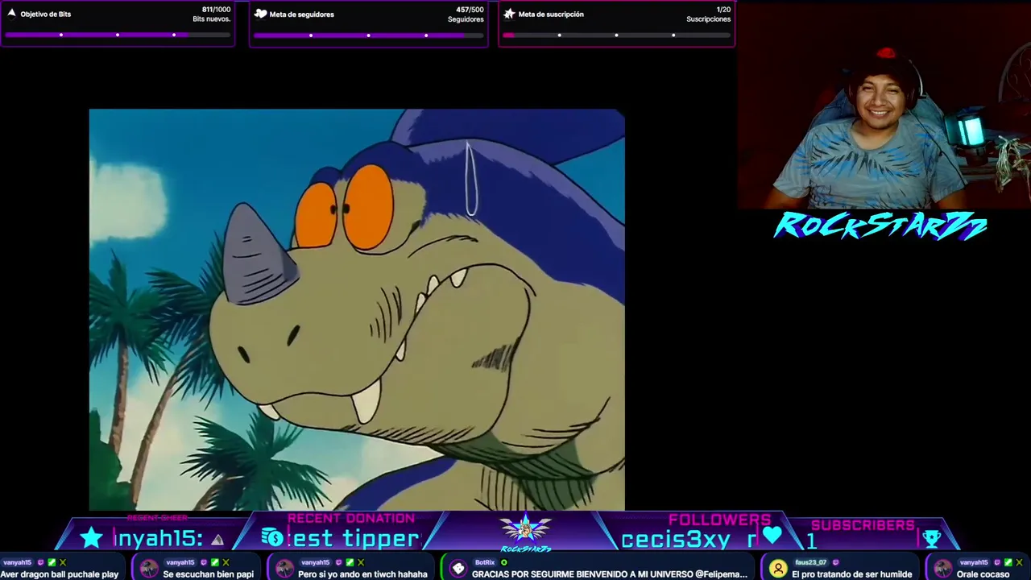This screenshot has height=580, width=1031.
Task: Click the "est tipper" donation ticker text
Action: click(x=356, y=538)
